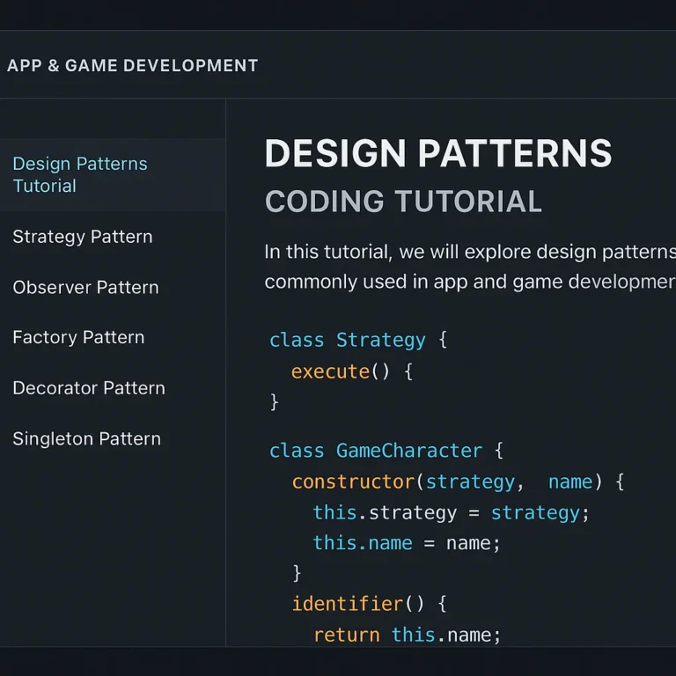Click the APP & GAME DEVELOPMENT header title
676x676 pixels.
pos(133,65)
